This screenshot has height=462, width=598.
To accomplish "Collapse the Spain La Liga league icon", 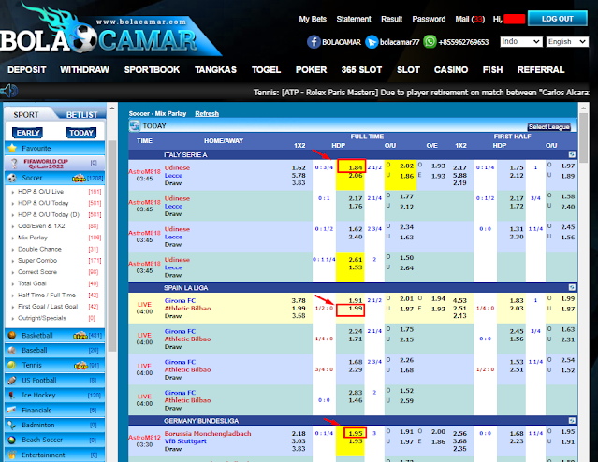I will click(572, 287).
